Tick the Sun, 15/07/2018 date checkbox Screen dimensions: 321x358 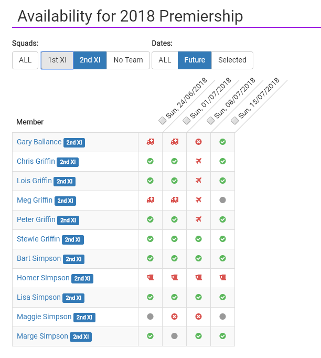(x=235, y=121)
